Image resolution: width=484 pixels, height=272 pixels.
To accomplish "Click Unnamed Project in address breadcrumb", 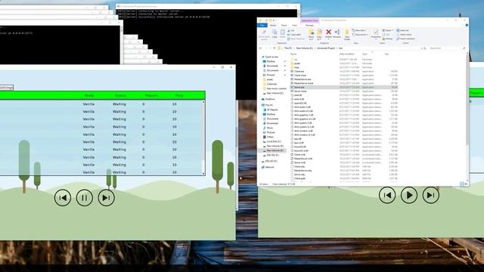I will point(326,48).
